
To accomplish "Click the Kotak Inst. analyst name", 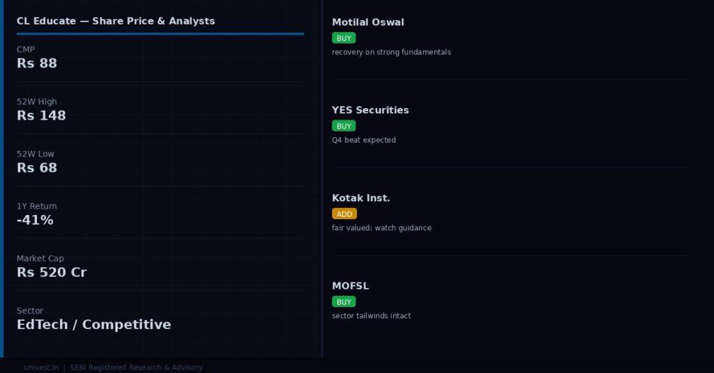I will 361,198.
